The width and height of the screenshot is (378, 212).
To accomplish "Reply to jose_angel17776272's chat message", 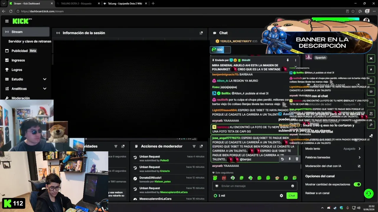I will (x=282, y=159).
